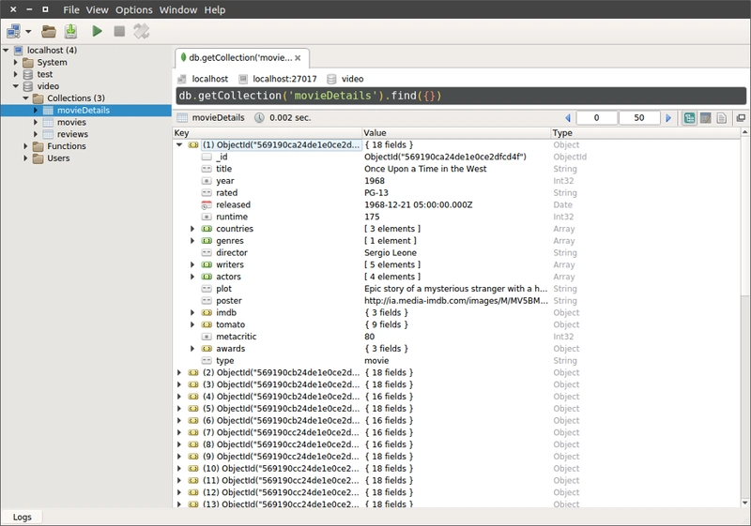Open the connect icon dropdown arrow
751x526 pixels.
28,32
